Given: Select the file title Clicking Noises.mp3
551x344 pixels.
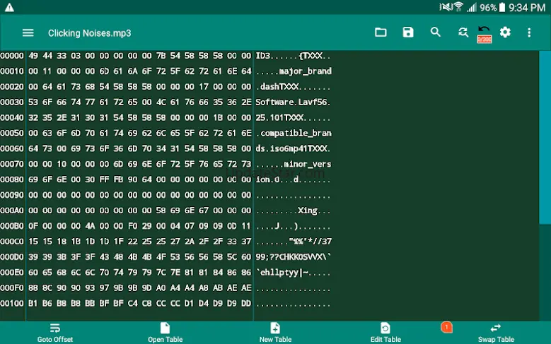Looking at the screenshot, I should pos(90,33).
